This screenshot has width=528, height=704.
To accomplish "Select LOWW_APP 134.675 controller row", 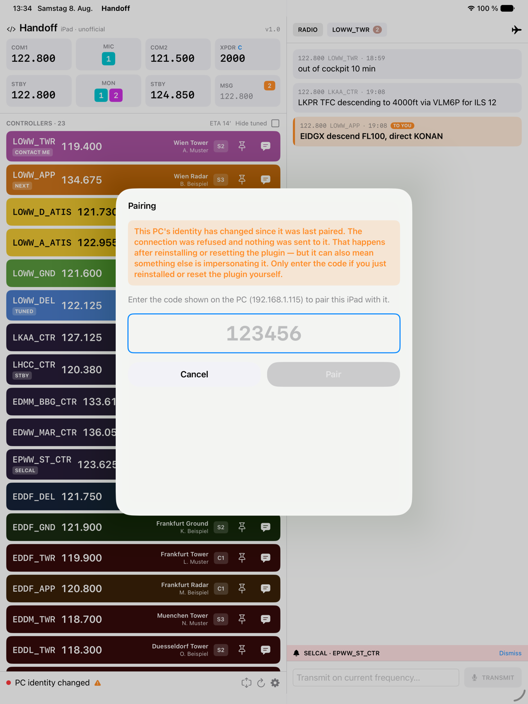I will coord(143,180).
